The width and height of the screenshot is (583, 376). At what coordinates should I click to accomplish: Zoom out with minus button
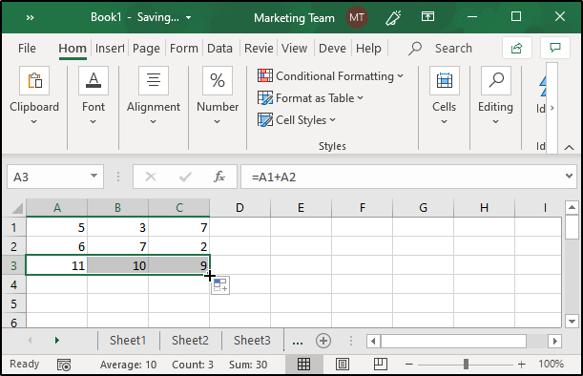click(x=409, y=365)
